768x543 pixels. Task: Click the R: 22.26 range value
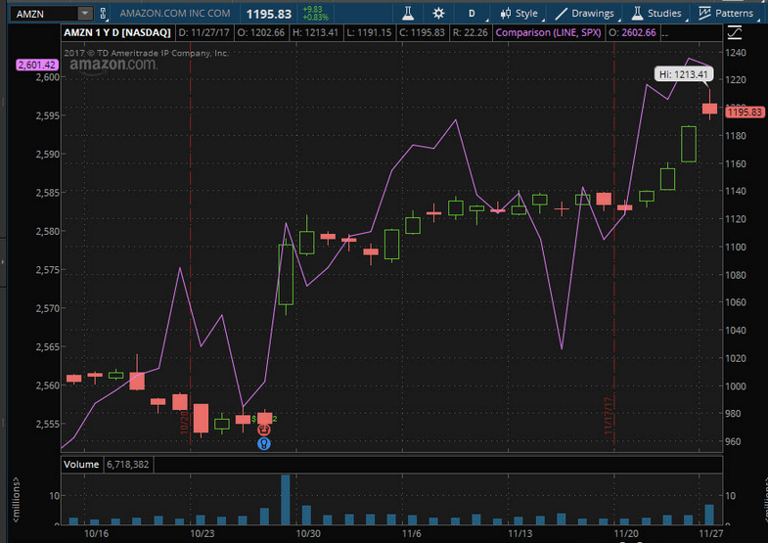[x=471, y=33]
